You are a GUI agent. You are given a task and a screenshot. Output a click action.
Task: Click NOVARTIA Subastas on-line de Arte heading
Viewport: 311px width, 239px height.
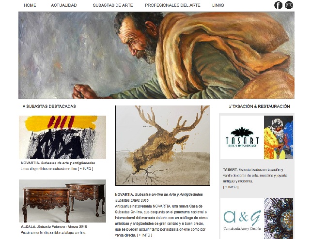pyautogui.click(x=159, y=194)
